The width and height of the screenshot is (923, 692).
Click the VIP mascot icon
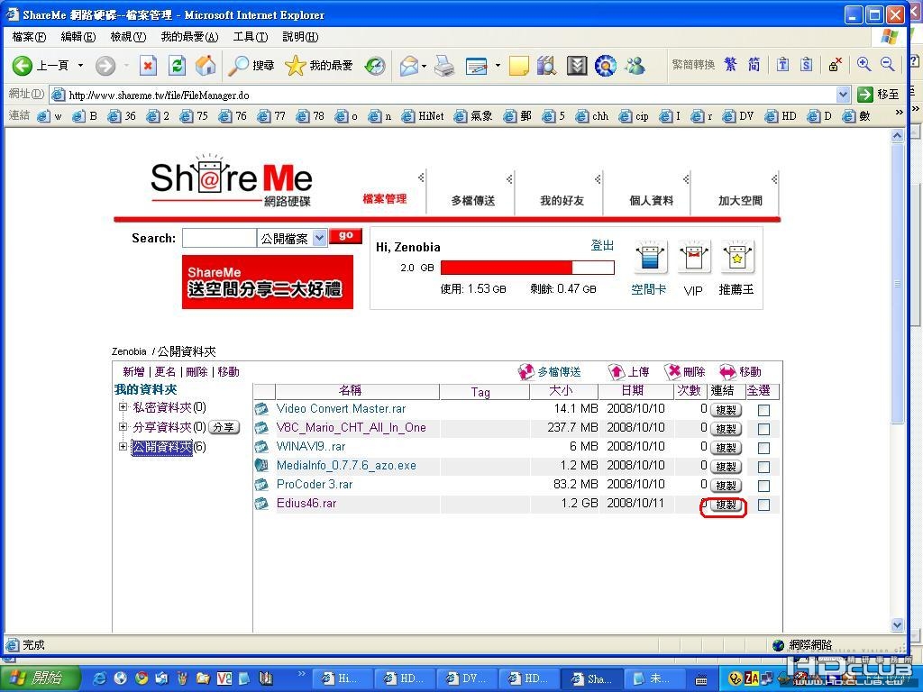(x=694, y=257)
